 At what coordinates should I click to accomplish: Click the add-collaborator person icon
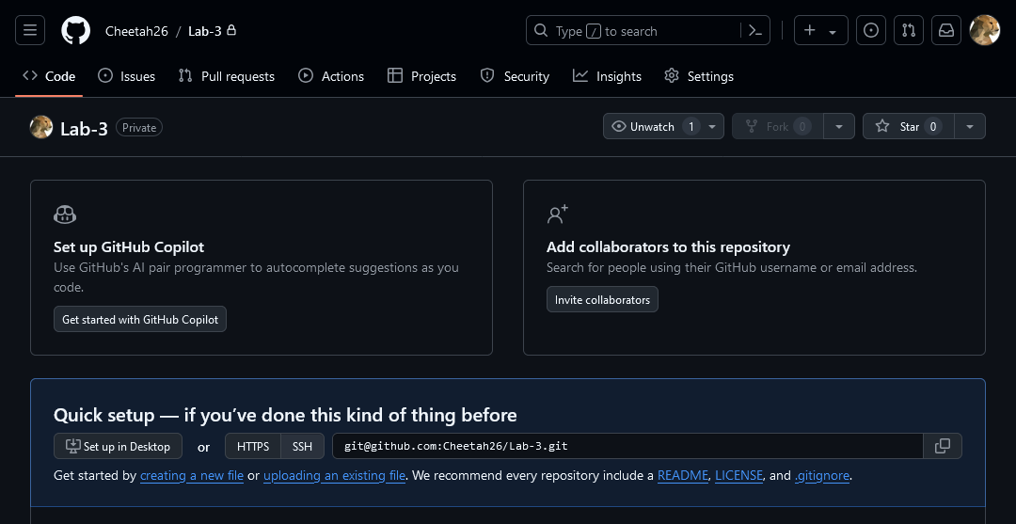click(557, 214)
